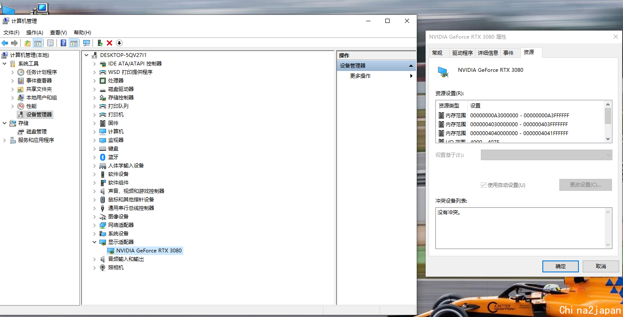Click the update device driver icon

[100, 43]
